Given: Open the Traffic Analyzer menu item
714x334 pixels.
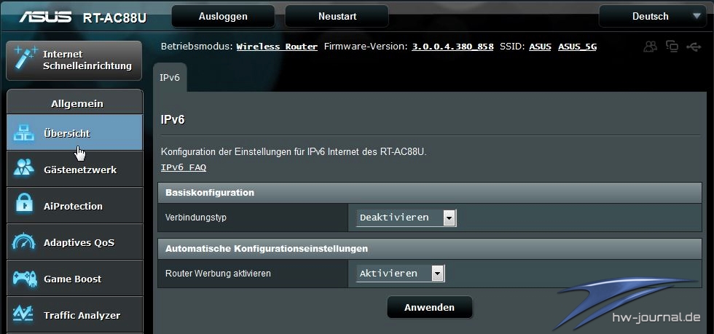Looking at the screenshot, I should pyautogui.click(x=74, y=315).
